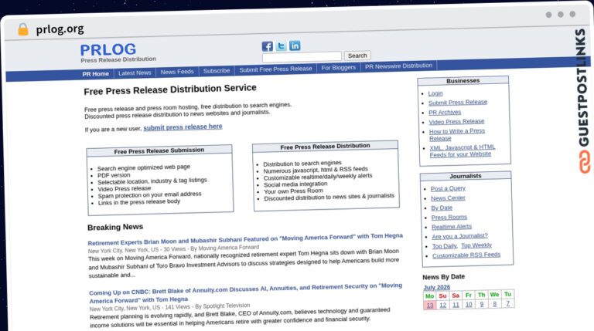Open the July 2026 calendar link
This screenshot has height=331, width=594.
pyautogui.click(x=436, y=288)
